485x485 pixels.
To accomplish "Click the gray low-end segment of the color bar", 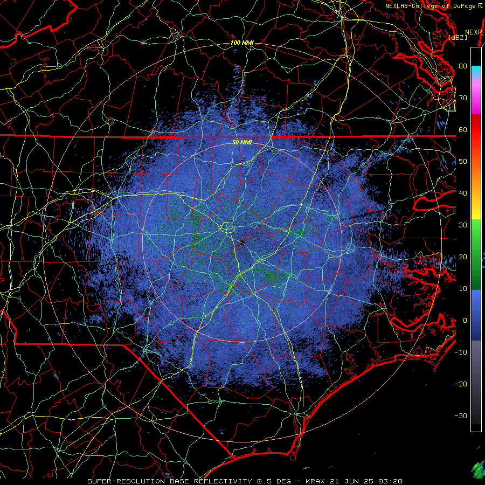I will click(476, 382).
